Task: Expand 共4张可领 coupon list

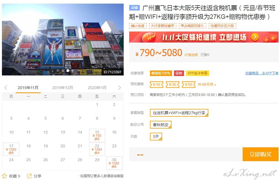Action: point(207,85)
